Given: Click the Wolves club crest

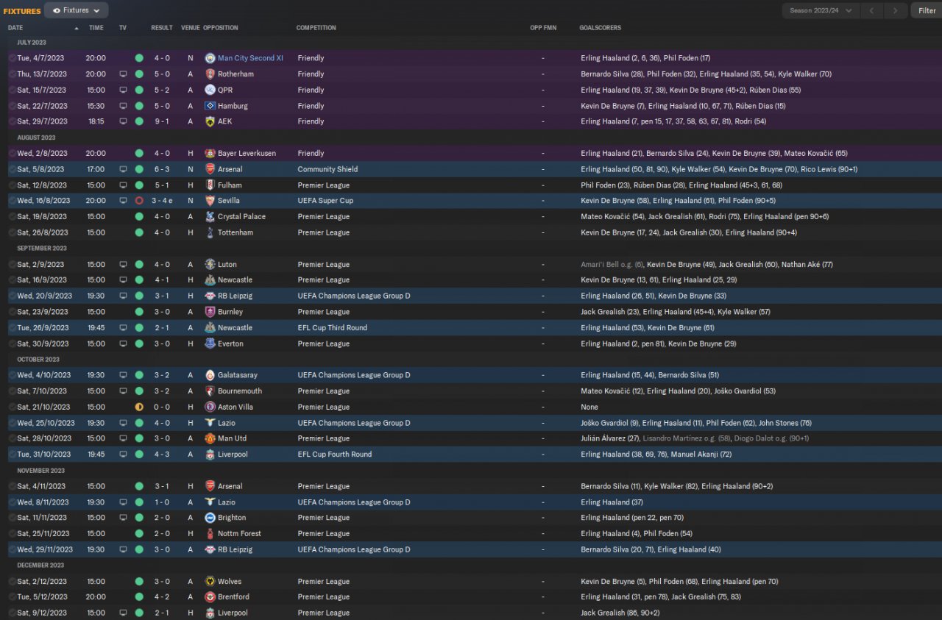Looking at the screenshot, I should (x=210, y=582).
